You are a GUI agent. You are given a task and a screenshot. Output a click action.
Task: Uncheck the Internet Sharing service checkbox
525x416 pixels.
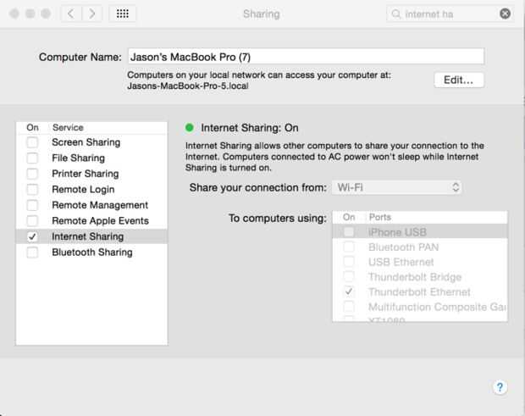[x=32, y=237]
